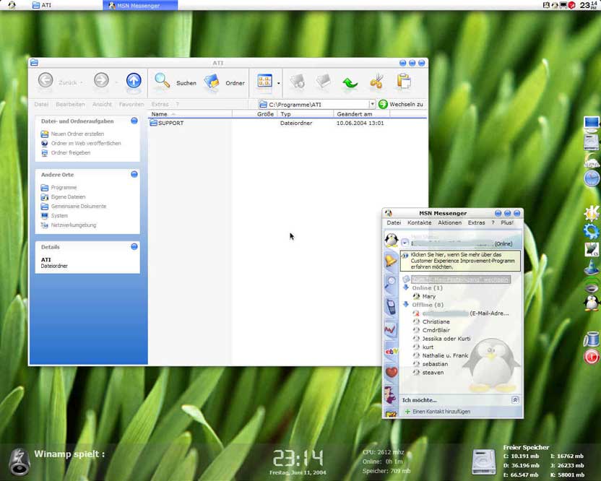The height and width of the screenshot is (481, 601).
Task: Collapse the Andere Orte panel
Action: tap(134, 174)
